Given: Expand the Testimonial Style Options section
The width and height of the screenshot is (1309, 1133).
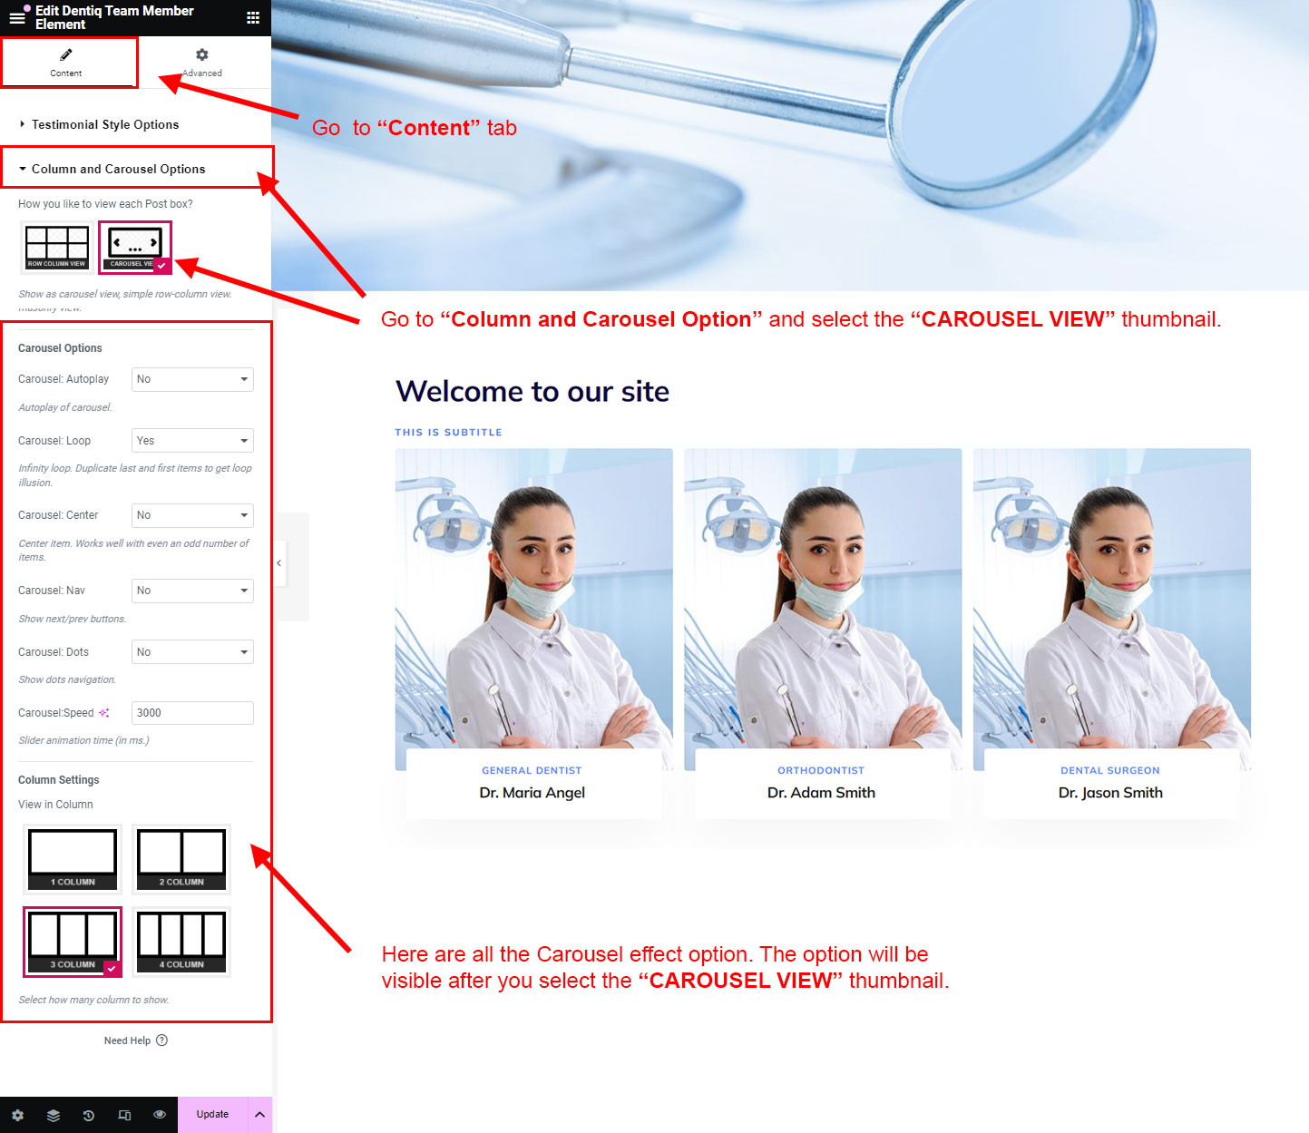Looking at the screenshot, I should pos(104,124).
